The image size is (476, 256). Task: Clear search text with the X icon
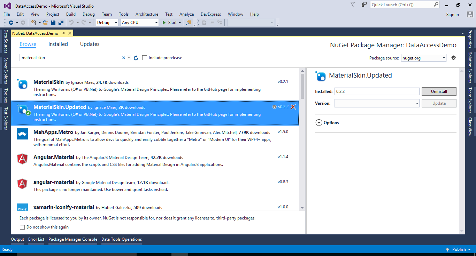click(123, 58)
